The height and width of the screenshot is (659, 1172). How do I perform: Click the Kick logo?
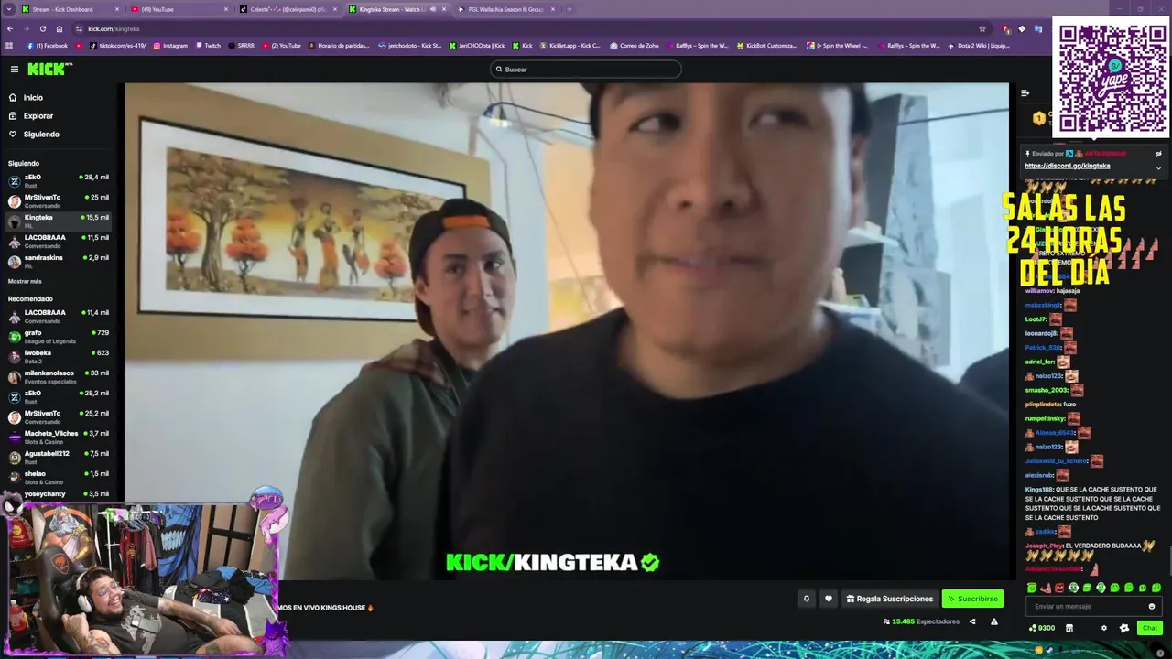(x=49, y=69)
